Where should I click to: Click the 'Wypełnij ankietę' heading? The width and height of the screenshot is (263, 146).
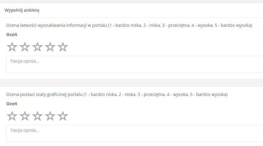(22, 10)
